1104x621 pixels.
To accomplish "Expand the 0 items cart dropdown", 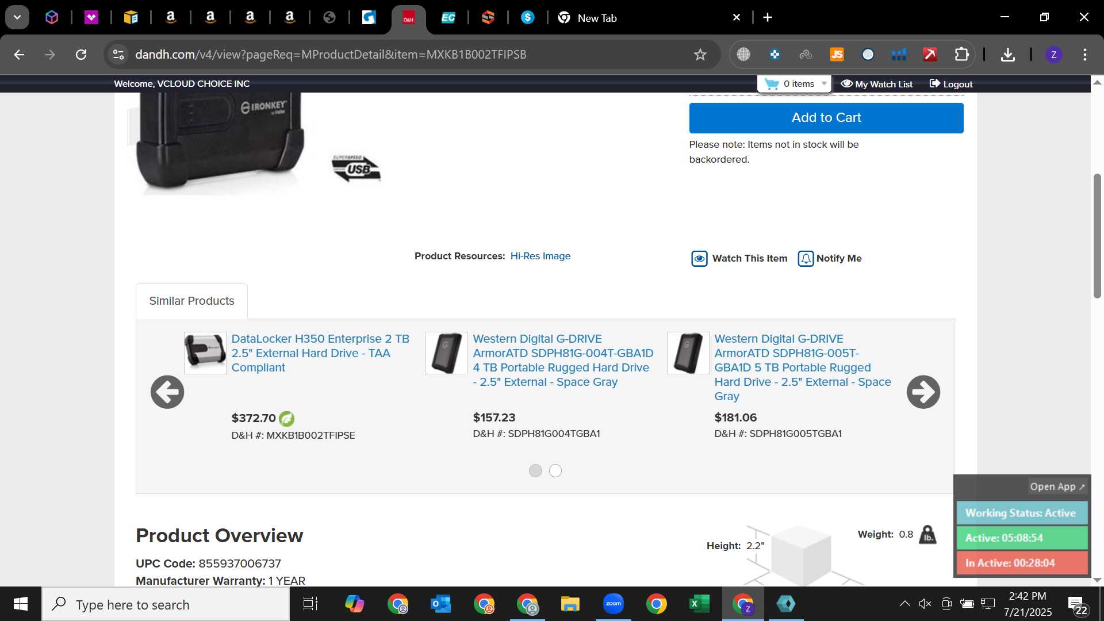I will point(795,84).
